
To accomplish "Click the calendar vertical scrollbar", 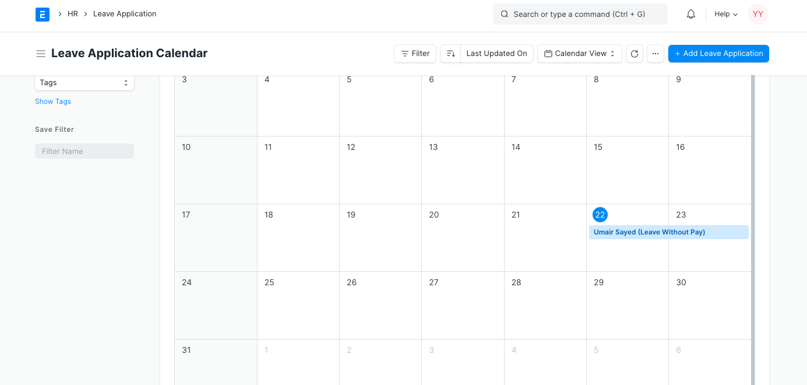I will coord(753,230).
